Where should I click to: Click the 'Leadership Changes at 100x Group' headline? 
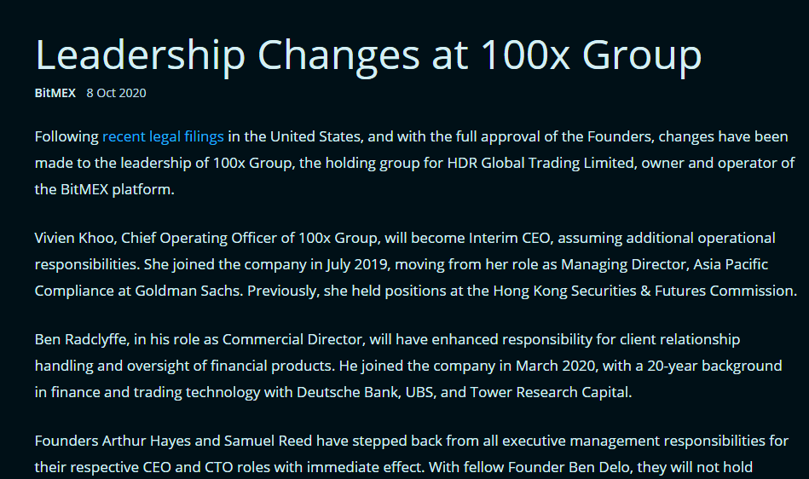(x=368, y=55)
